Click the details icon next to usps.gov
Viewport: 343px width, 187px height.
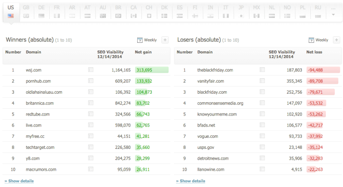click(x=262, y=148)
